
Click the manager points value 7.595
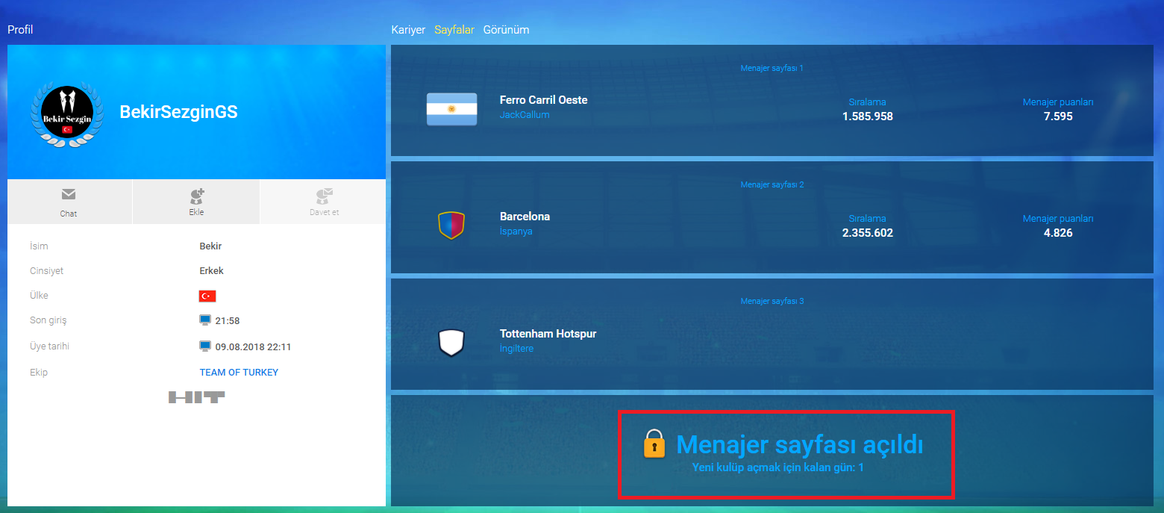[1058, 116]
